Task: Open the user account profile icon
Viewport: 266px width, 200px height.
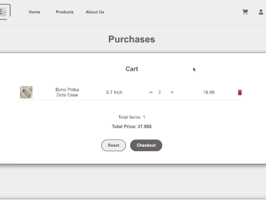Action: tap(261, 12)
